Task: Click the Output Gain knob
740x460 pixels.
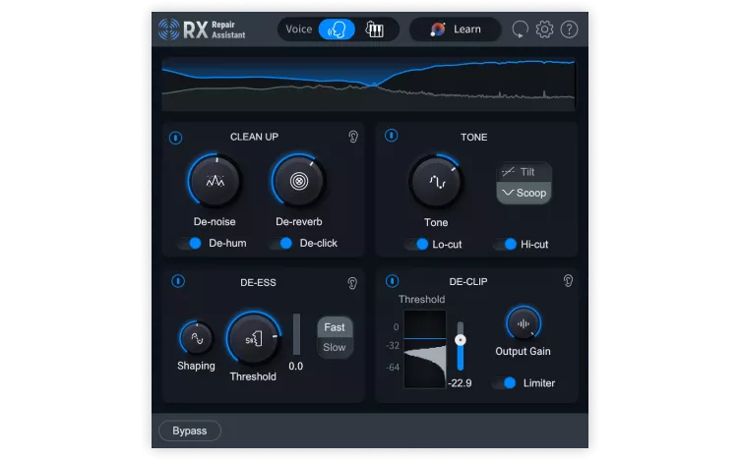Action: coord(523,323)
